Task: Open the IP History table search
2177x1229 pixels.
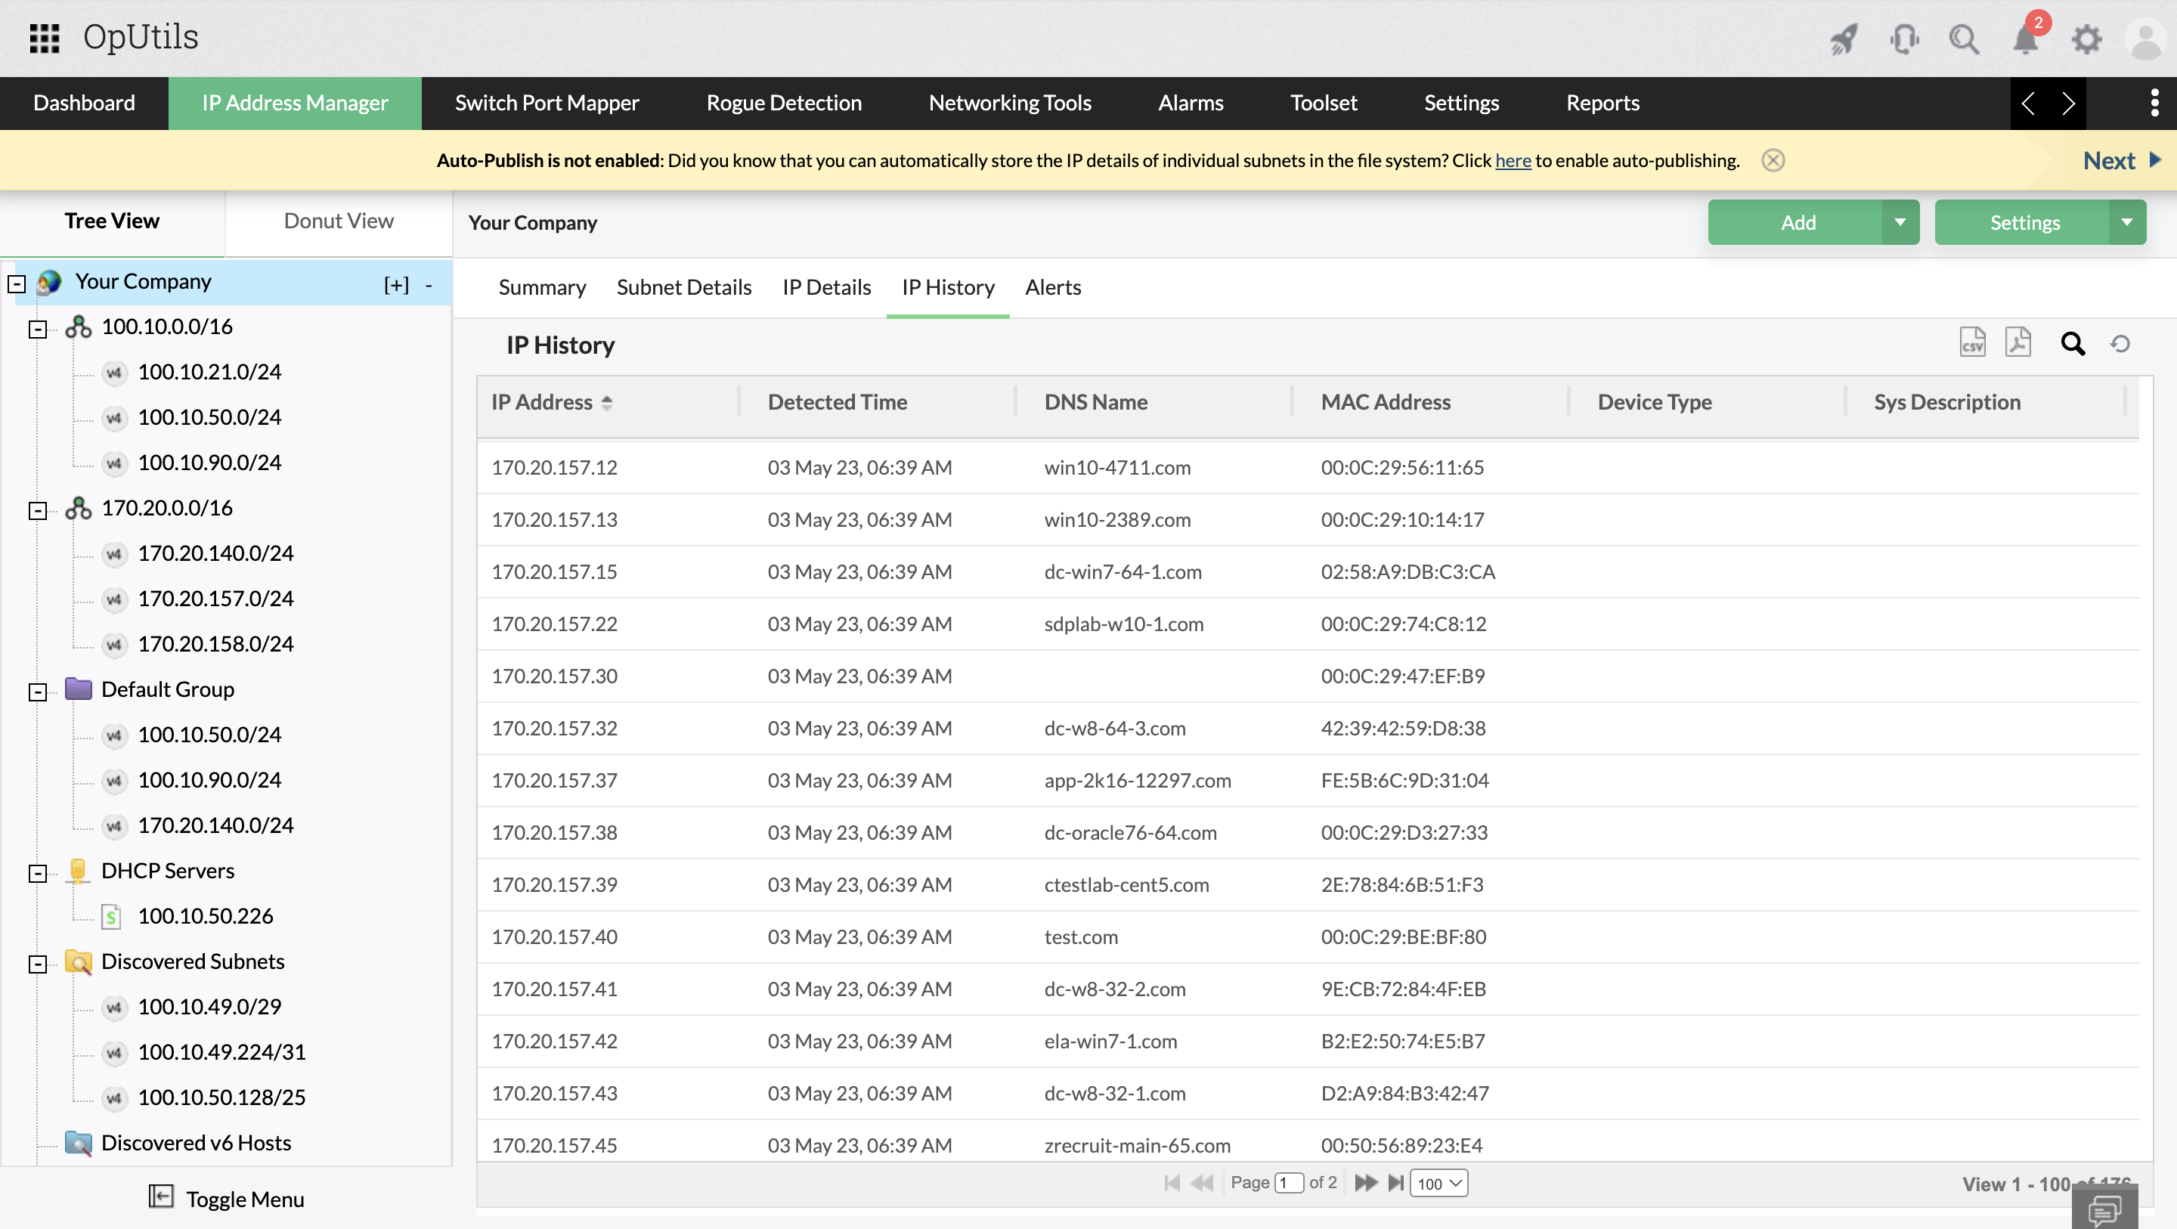Action: 2072,344
